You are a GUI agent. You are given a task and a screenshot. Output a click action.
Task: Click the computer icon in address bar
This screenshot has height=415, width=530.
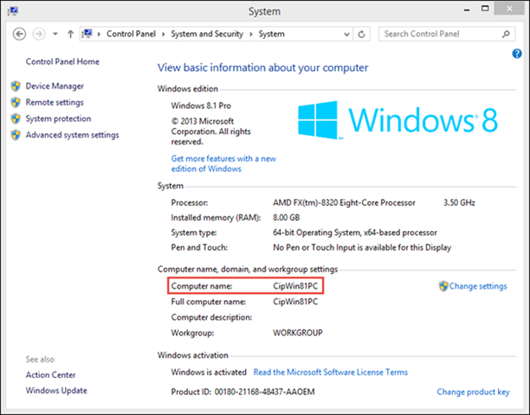click(x=87, y=34)
